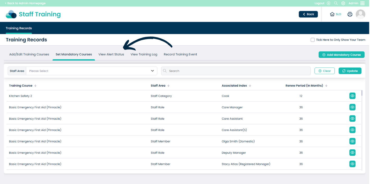Click the SLO home icon
370x184 pixels.
pyautogui.click(x=332, y=14)
